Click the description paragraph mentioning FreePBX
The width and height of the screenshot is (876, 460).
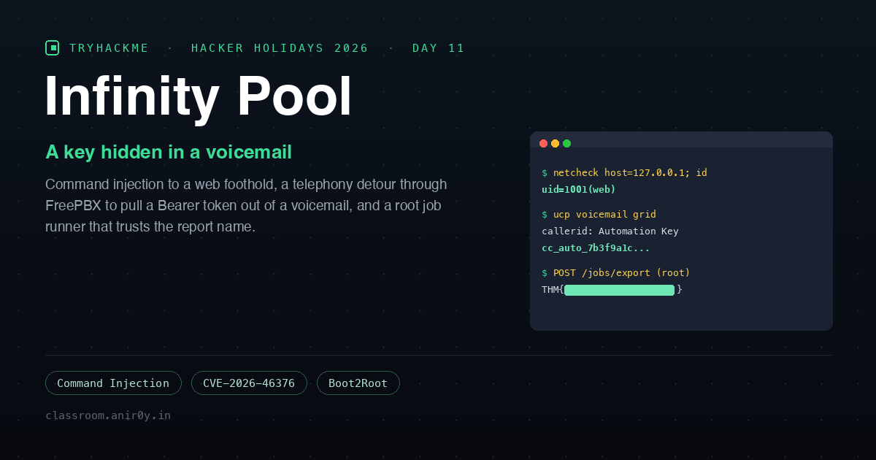pyautogui.click(x=246, y=205)
